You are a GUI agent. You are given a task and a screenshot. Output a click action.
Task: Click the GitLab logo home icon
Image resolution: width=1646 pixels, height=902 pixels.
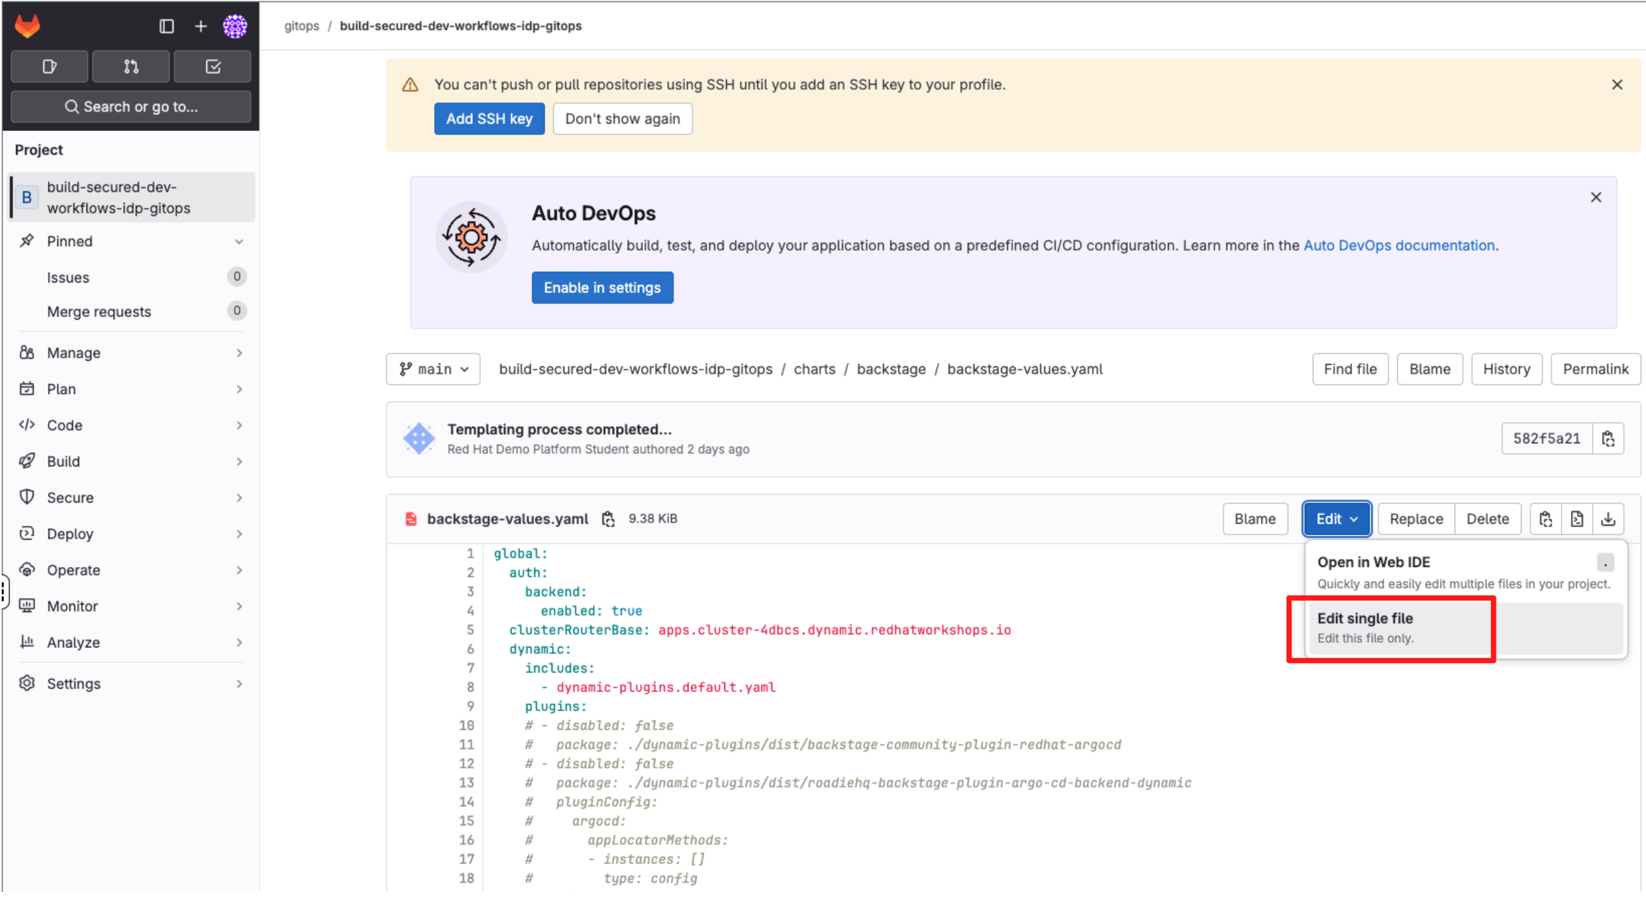tap(27, 26)
